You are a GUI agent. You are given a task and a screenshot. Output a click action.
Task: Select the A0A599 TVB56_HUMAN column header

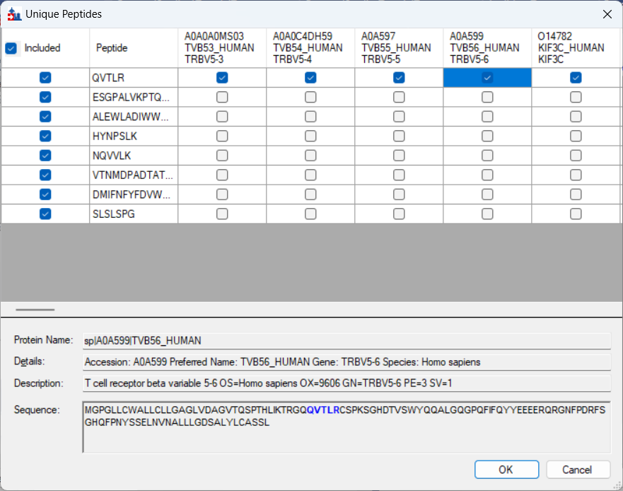[487, 48]
